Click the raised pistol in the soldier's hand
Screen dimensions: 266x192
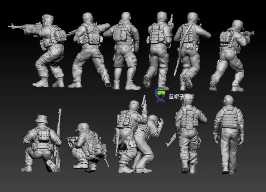[x=144, y=100]
